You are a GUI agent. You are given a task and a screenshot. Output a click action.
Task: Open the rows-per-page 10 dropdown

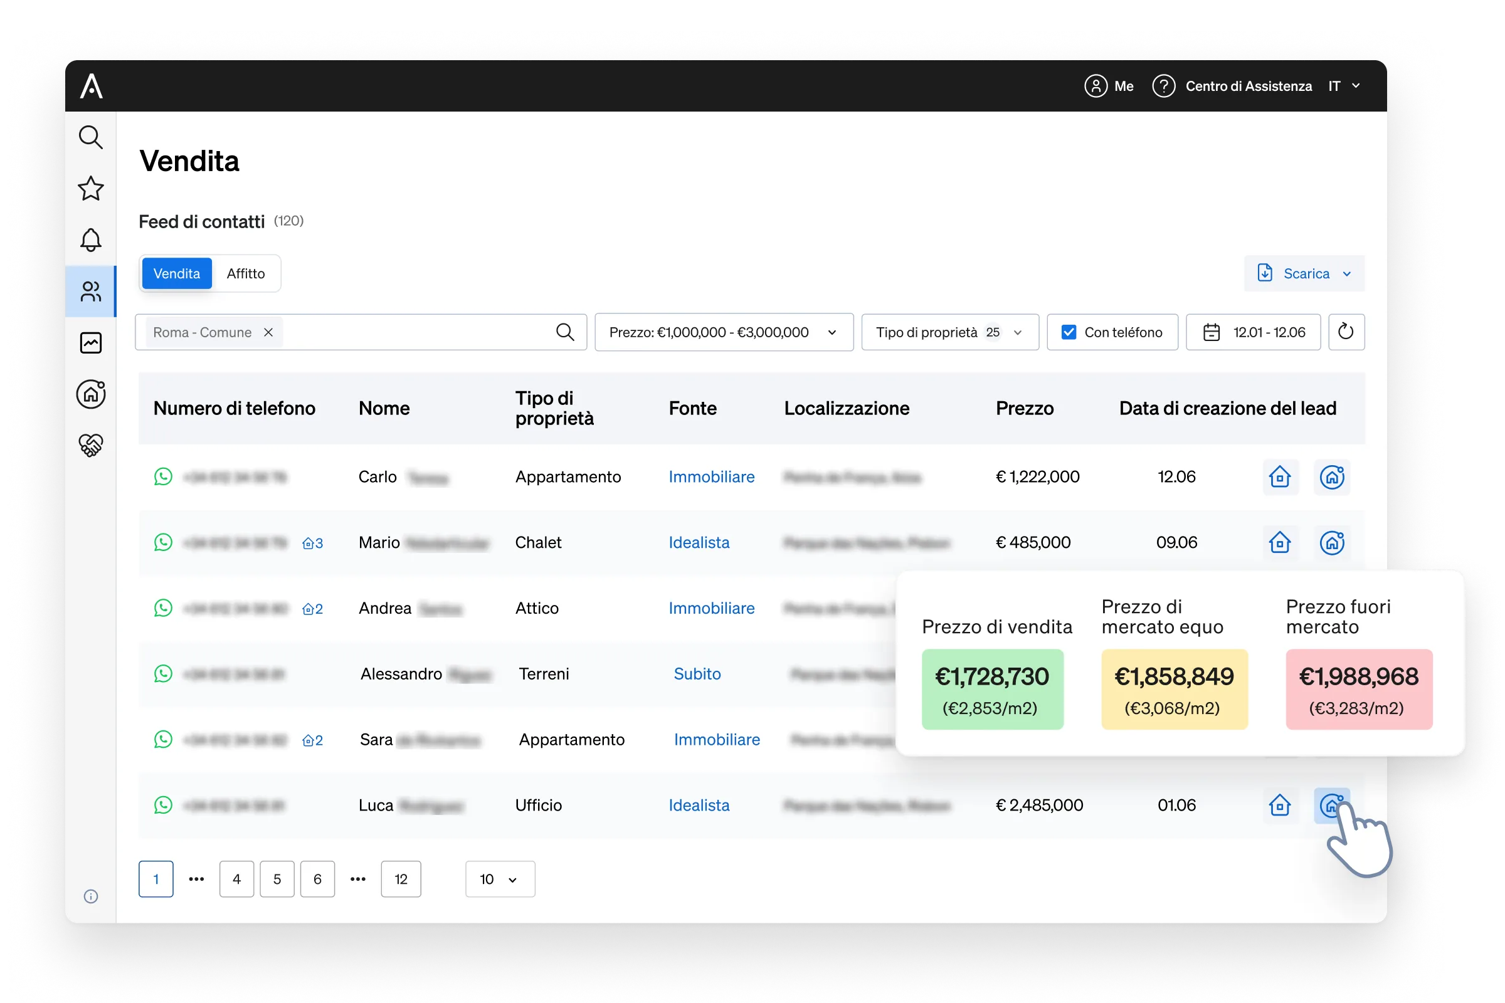(500, 879)
